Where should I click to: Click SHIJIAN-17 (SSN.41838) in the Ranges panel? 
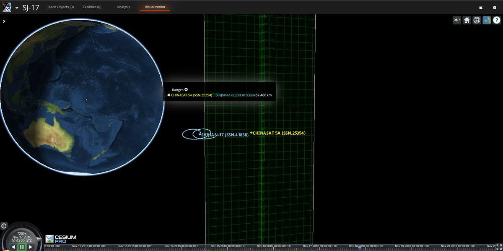(235, 95)
